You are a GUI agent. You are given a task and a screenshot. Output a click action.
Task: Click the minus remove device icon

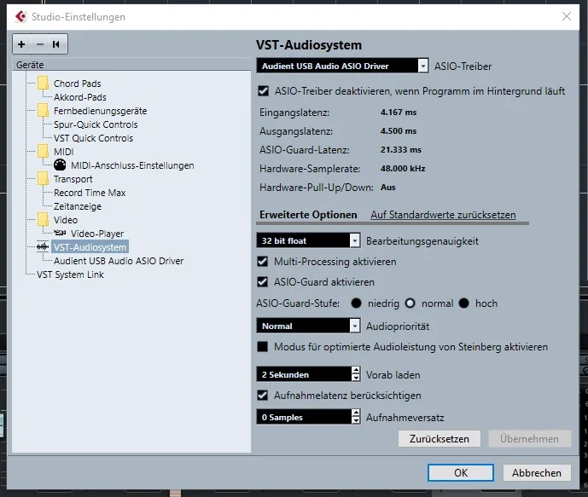(x=40, y=44)
